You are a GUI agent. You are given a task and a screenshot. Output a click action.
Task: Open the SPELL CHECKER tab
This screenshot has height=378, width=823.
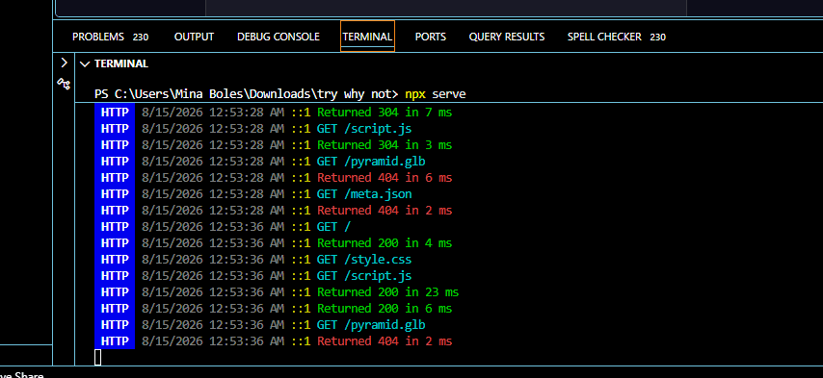(604, 37)
